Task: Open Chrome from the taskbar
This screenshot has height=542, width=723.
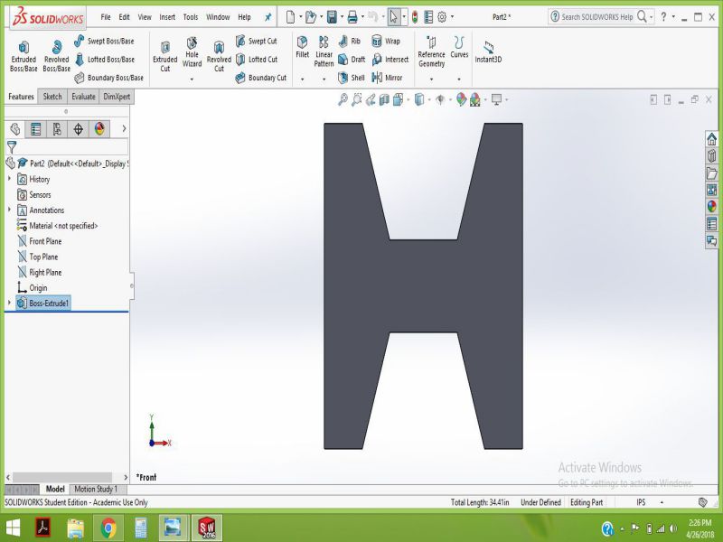Action: point(108,528)
